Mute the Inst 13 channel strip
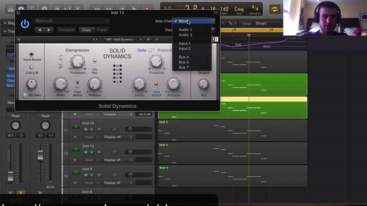 (x=10, y=193)
